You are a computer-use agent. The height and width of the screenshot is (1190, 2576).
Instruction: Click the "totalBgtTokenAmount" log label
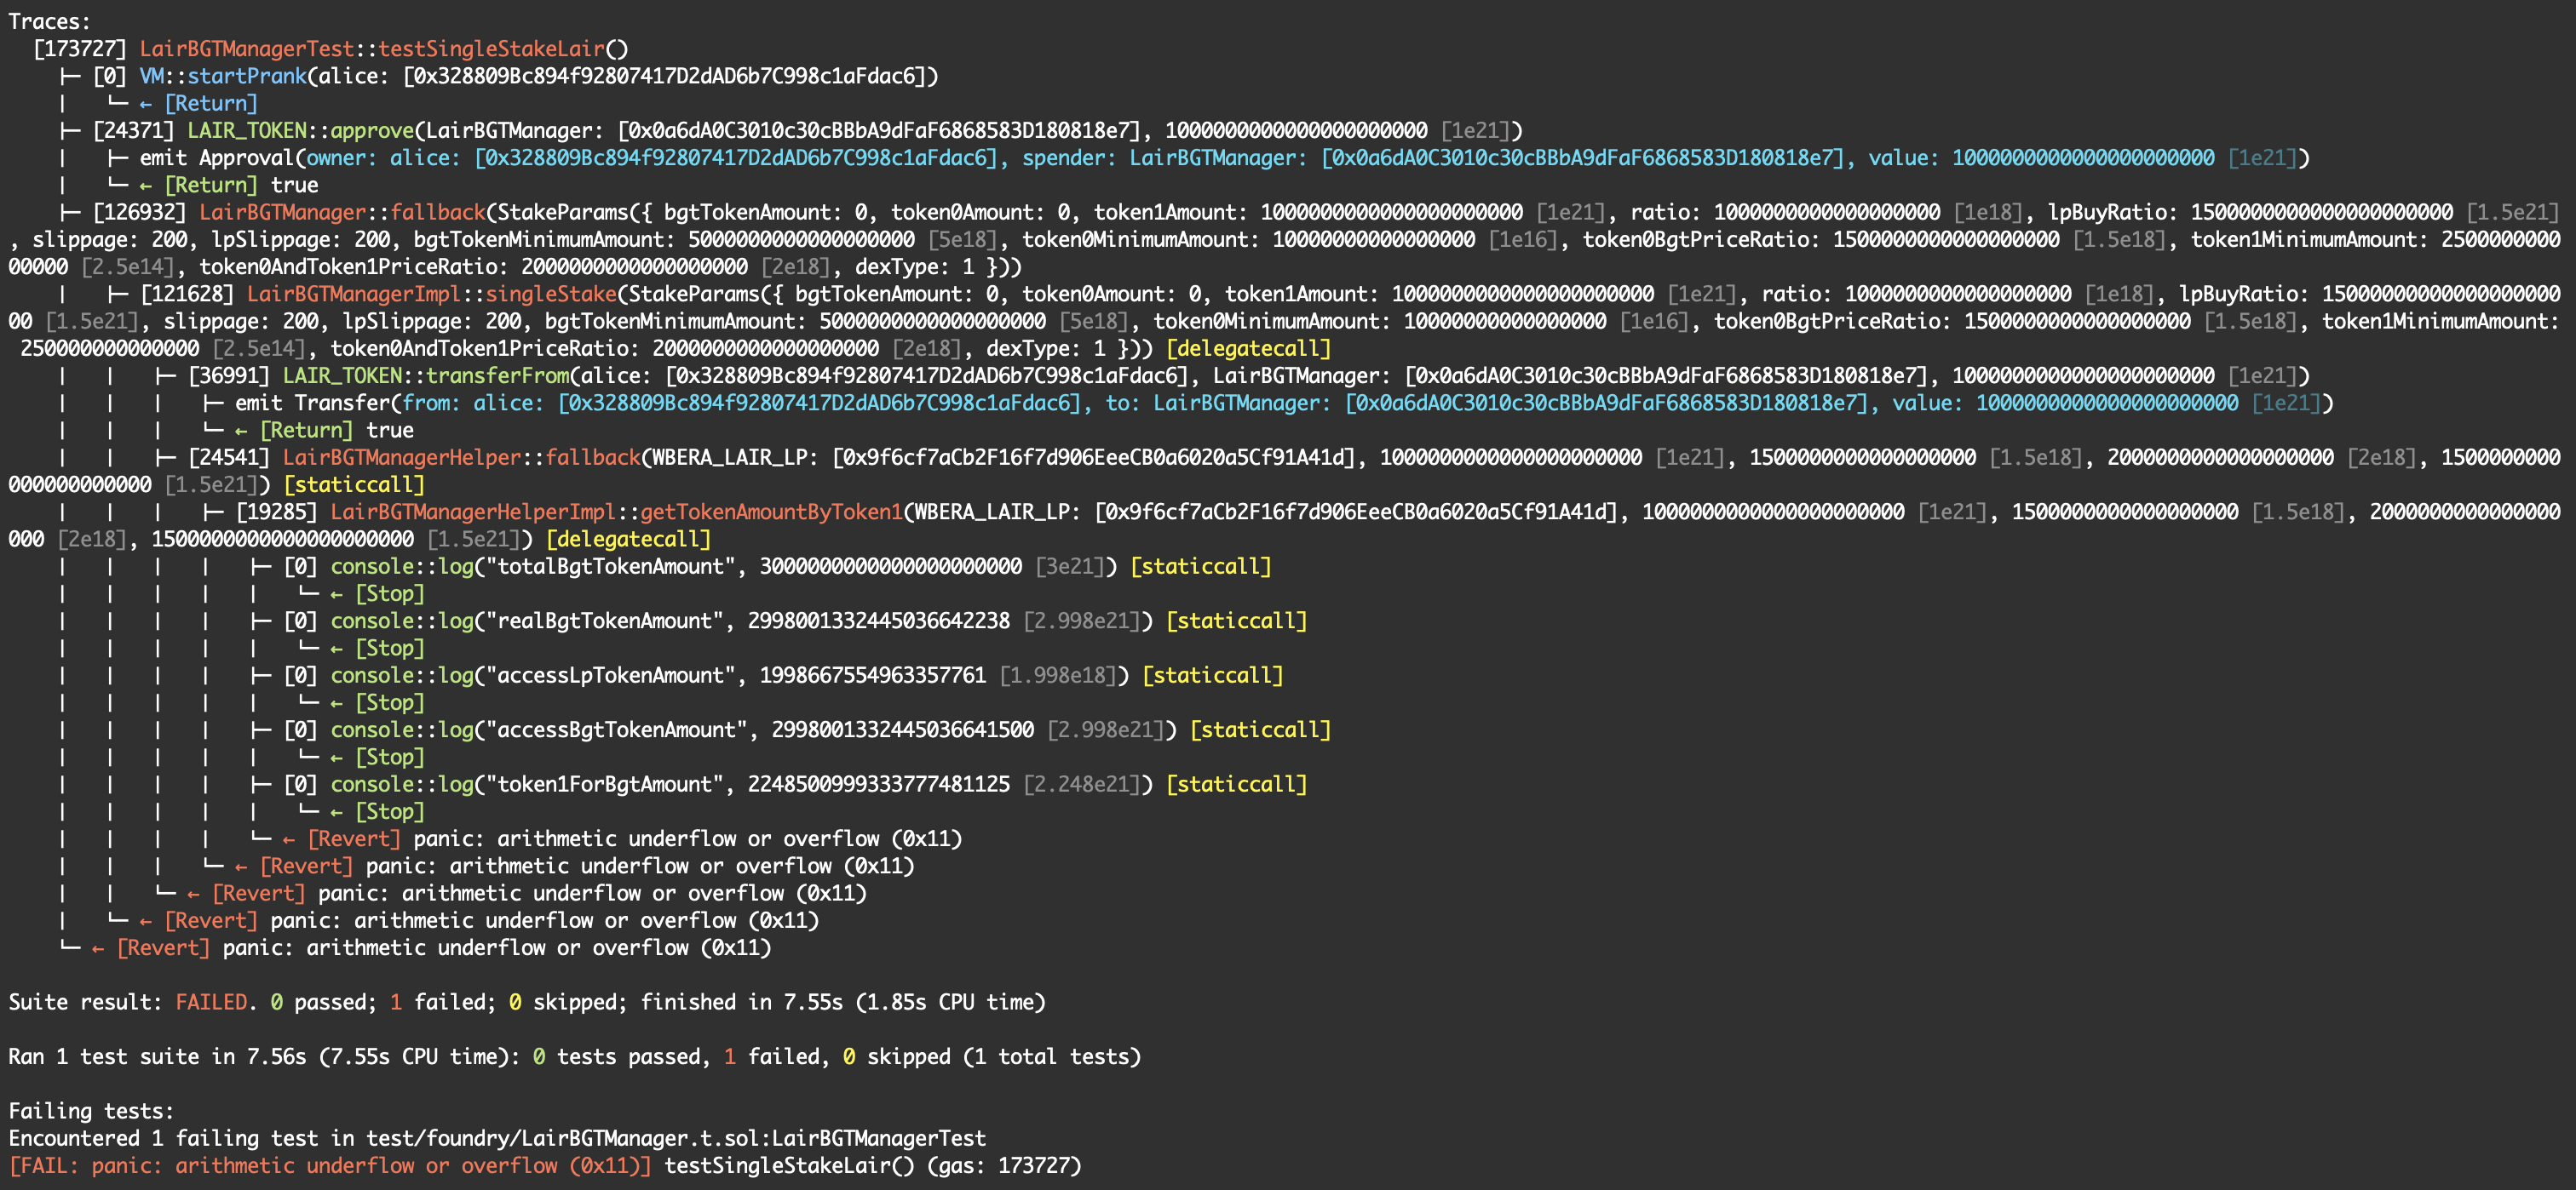coord(610,567)
